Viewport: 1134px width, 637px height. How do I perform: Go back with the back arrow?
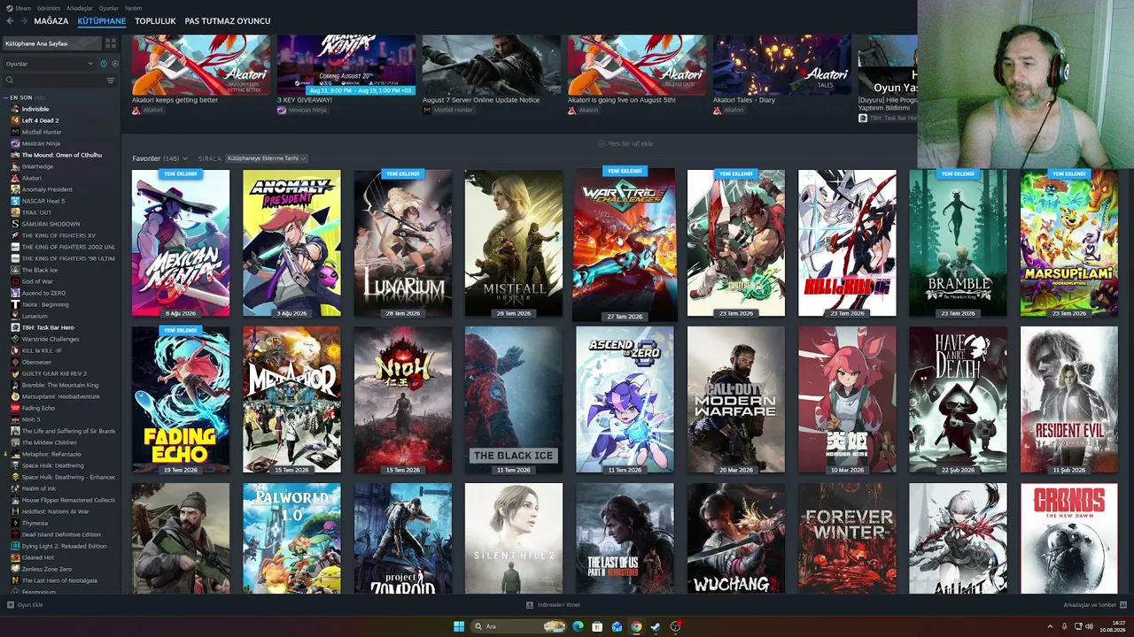tap(11, 20)
